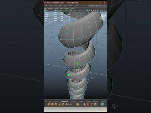Open the shelf options icon below tab menu
The width and height of the screenshot is (151, 113).
click(45, 105)
